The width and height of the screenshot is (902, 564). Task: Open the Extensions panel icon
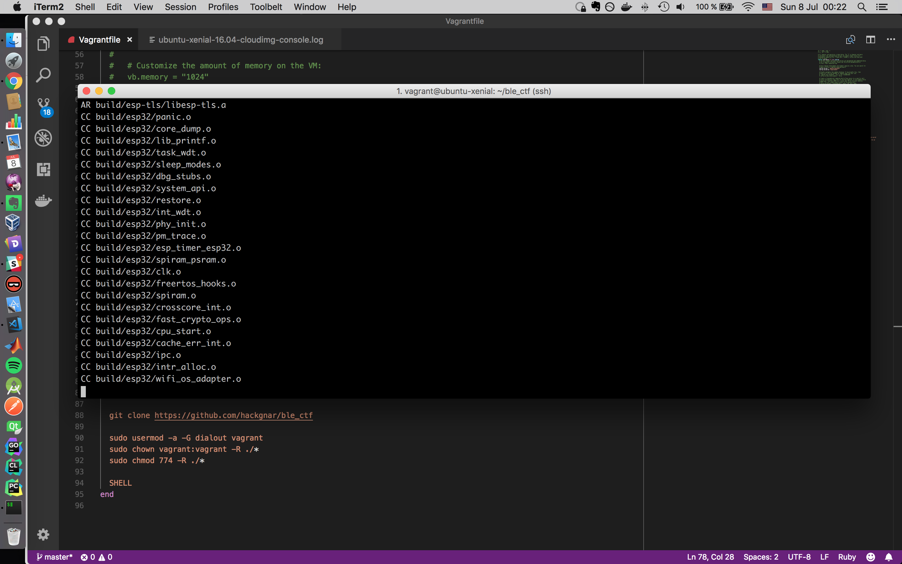[43, 169]
